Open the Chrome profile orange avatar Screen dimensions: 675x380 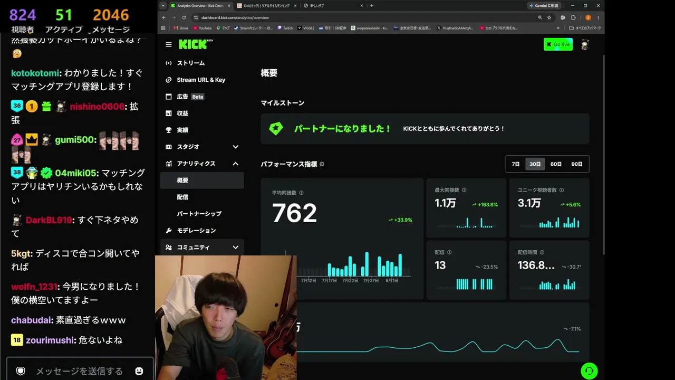tap(588, 17)
